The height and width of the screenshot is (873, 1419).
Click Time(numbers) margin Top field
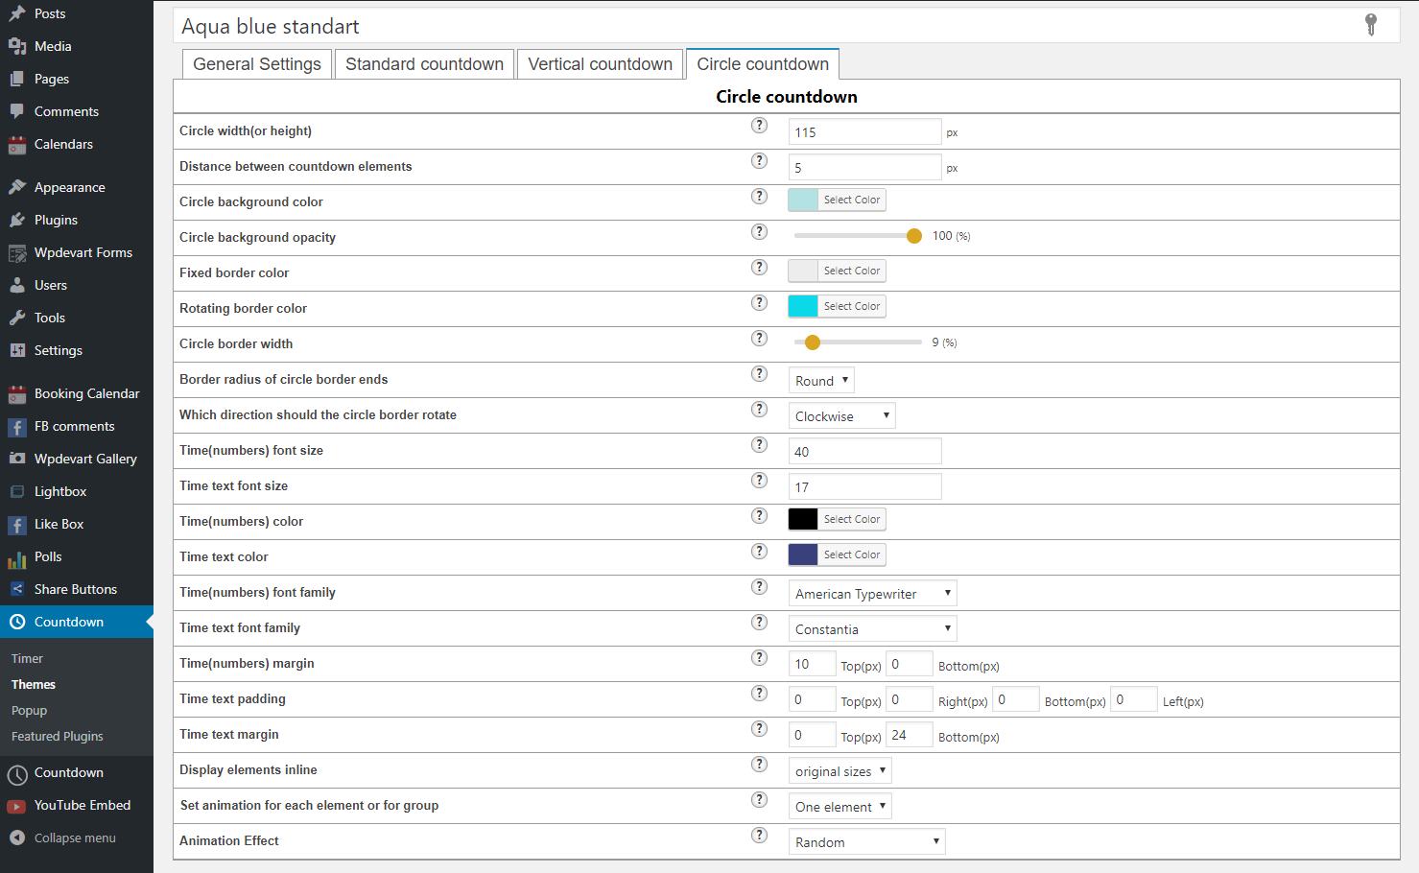pos(812,664)
